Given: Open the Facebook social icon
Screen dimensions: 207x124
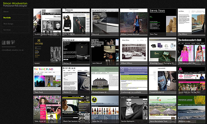Looking at the screenshot, I should point(4,43).
